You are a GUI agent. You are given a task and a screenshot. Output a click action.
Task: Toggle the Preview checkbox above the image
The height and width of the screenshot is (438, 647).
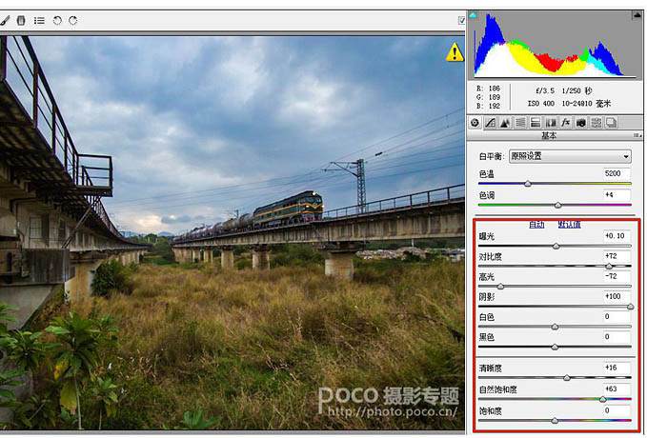[x=462, y=20]
